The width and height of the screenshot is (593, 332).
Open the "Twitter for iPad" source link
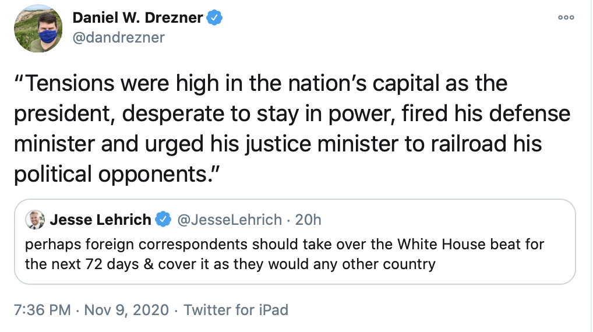click(x=236, y=309)
